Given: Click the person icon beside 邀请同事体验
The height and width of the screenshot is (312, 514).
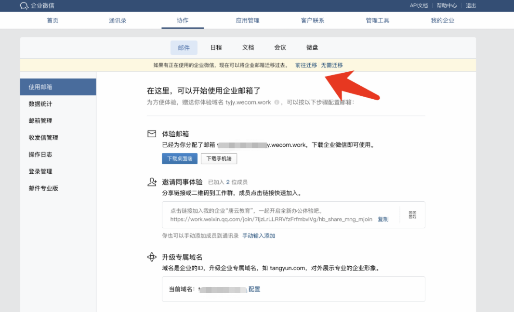Looking at the screenshot, I should (152, 182).
